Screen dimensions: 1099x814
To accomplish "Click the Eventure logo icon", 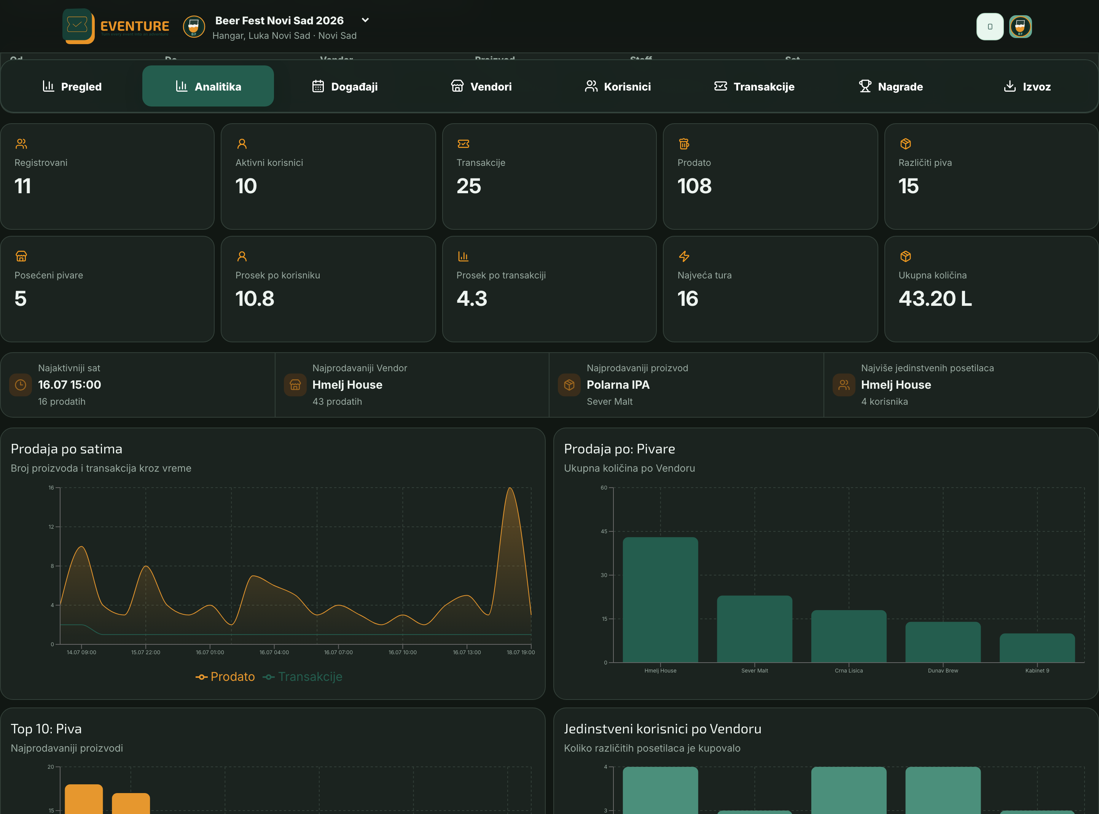I will point(78,26).
